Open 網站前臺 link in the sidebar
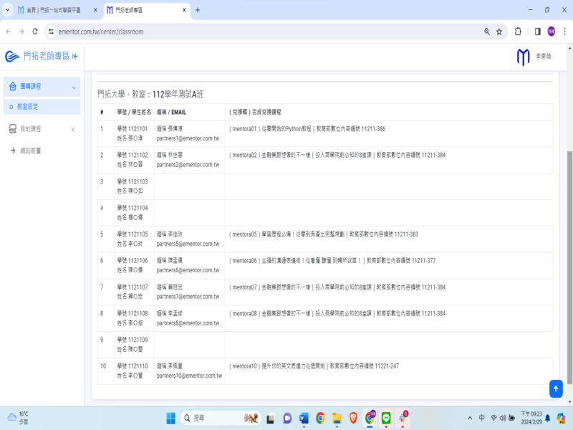Screen dimensions: 573x430 coord(30,150)
